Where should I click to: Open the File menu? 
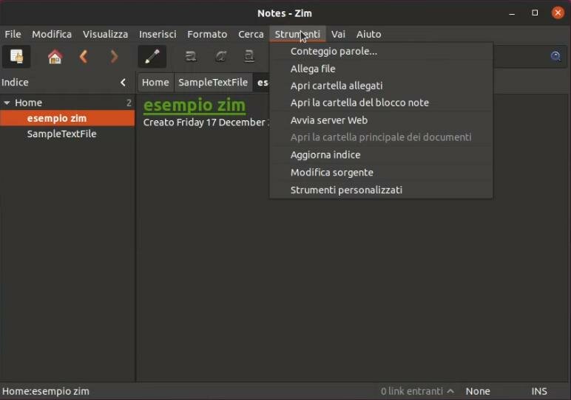(x=13, y=34)
